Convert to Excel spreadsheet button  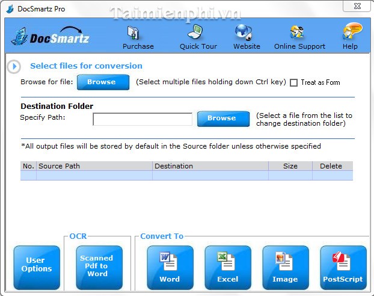coord(228,268)
